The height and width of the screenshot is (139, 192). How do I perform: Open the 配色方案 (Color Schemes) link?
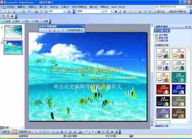coord(163,38)
